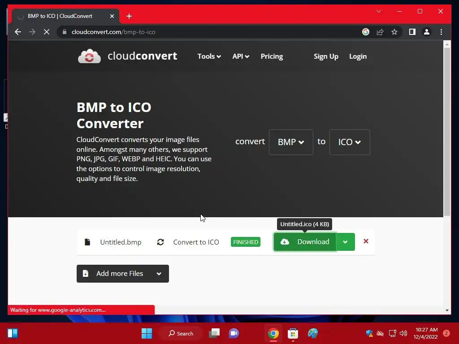Image resolution: width=459 pixels, height=344 pixels.
Task: Open the Windows Start button
Action: (x=147, y=333)
